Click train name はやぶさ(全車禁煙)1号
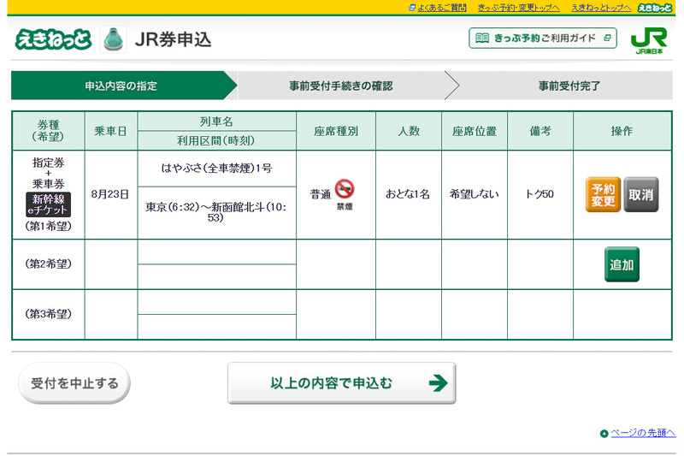The image size is (684, 456). point(216,168)
